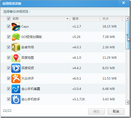The image size is (131, 118).
Task: Click the 金山手机助手 app icon
Action: click(x=16, y=99)
